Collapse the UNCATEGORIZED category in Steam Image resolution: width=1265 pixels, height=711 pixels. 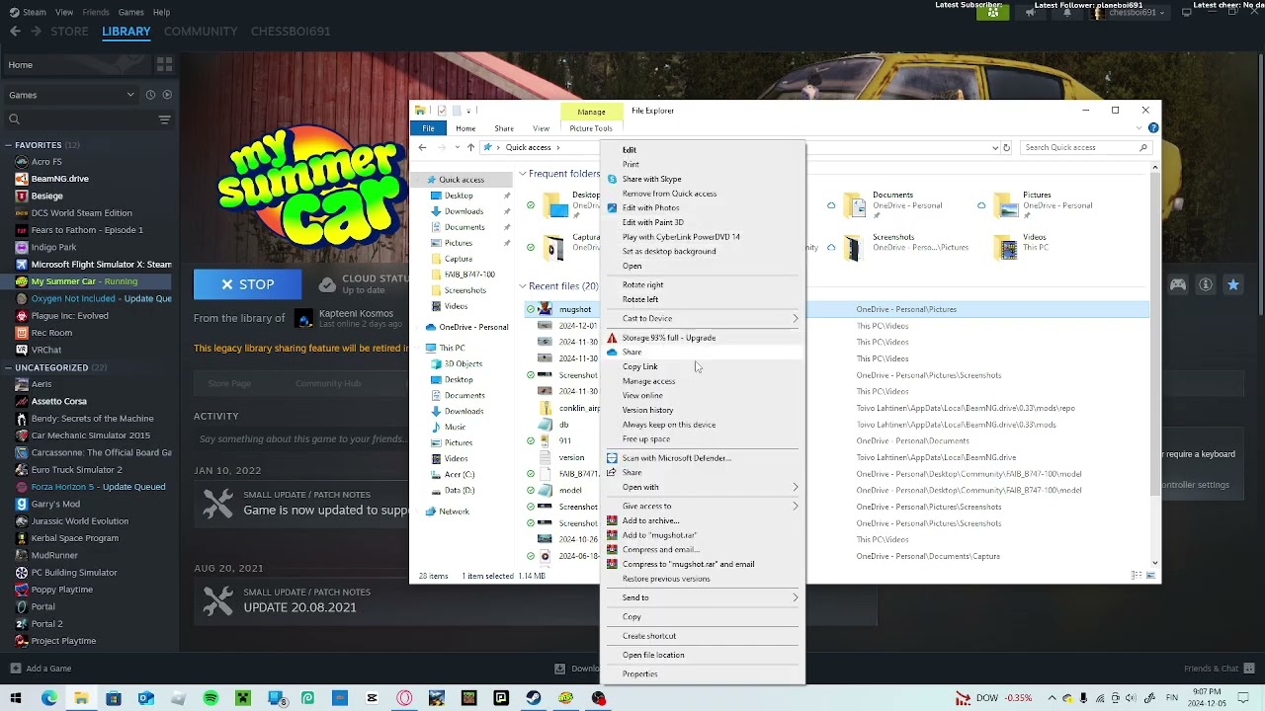point(8,367)
